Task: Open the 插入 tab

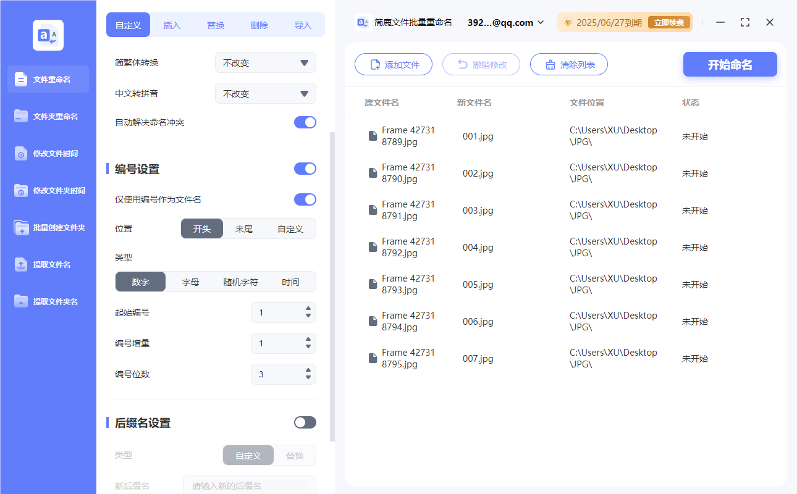Action: coord(172,25)
